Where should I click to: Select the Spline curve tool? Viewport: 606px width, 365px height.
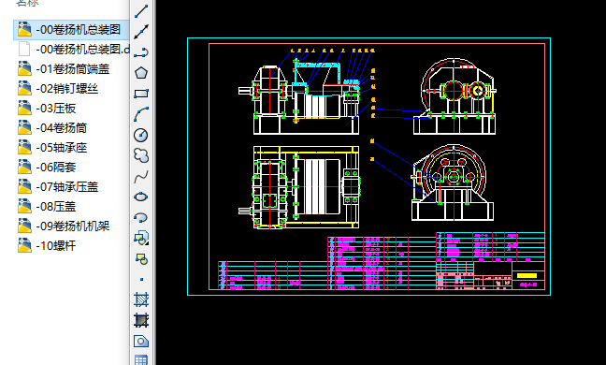pyautogui.click(x=141, y=177)
